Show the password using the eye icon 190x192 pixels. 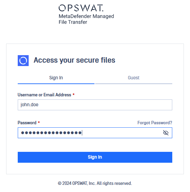165,133
